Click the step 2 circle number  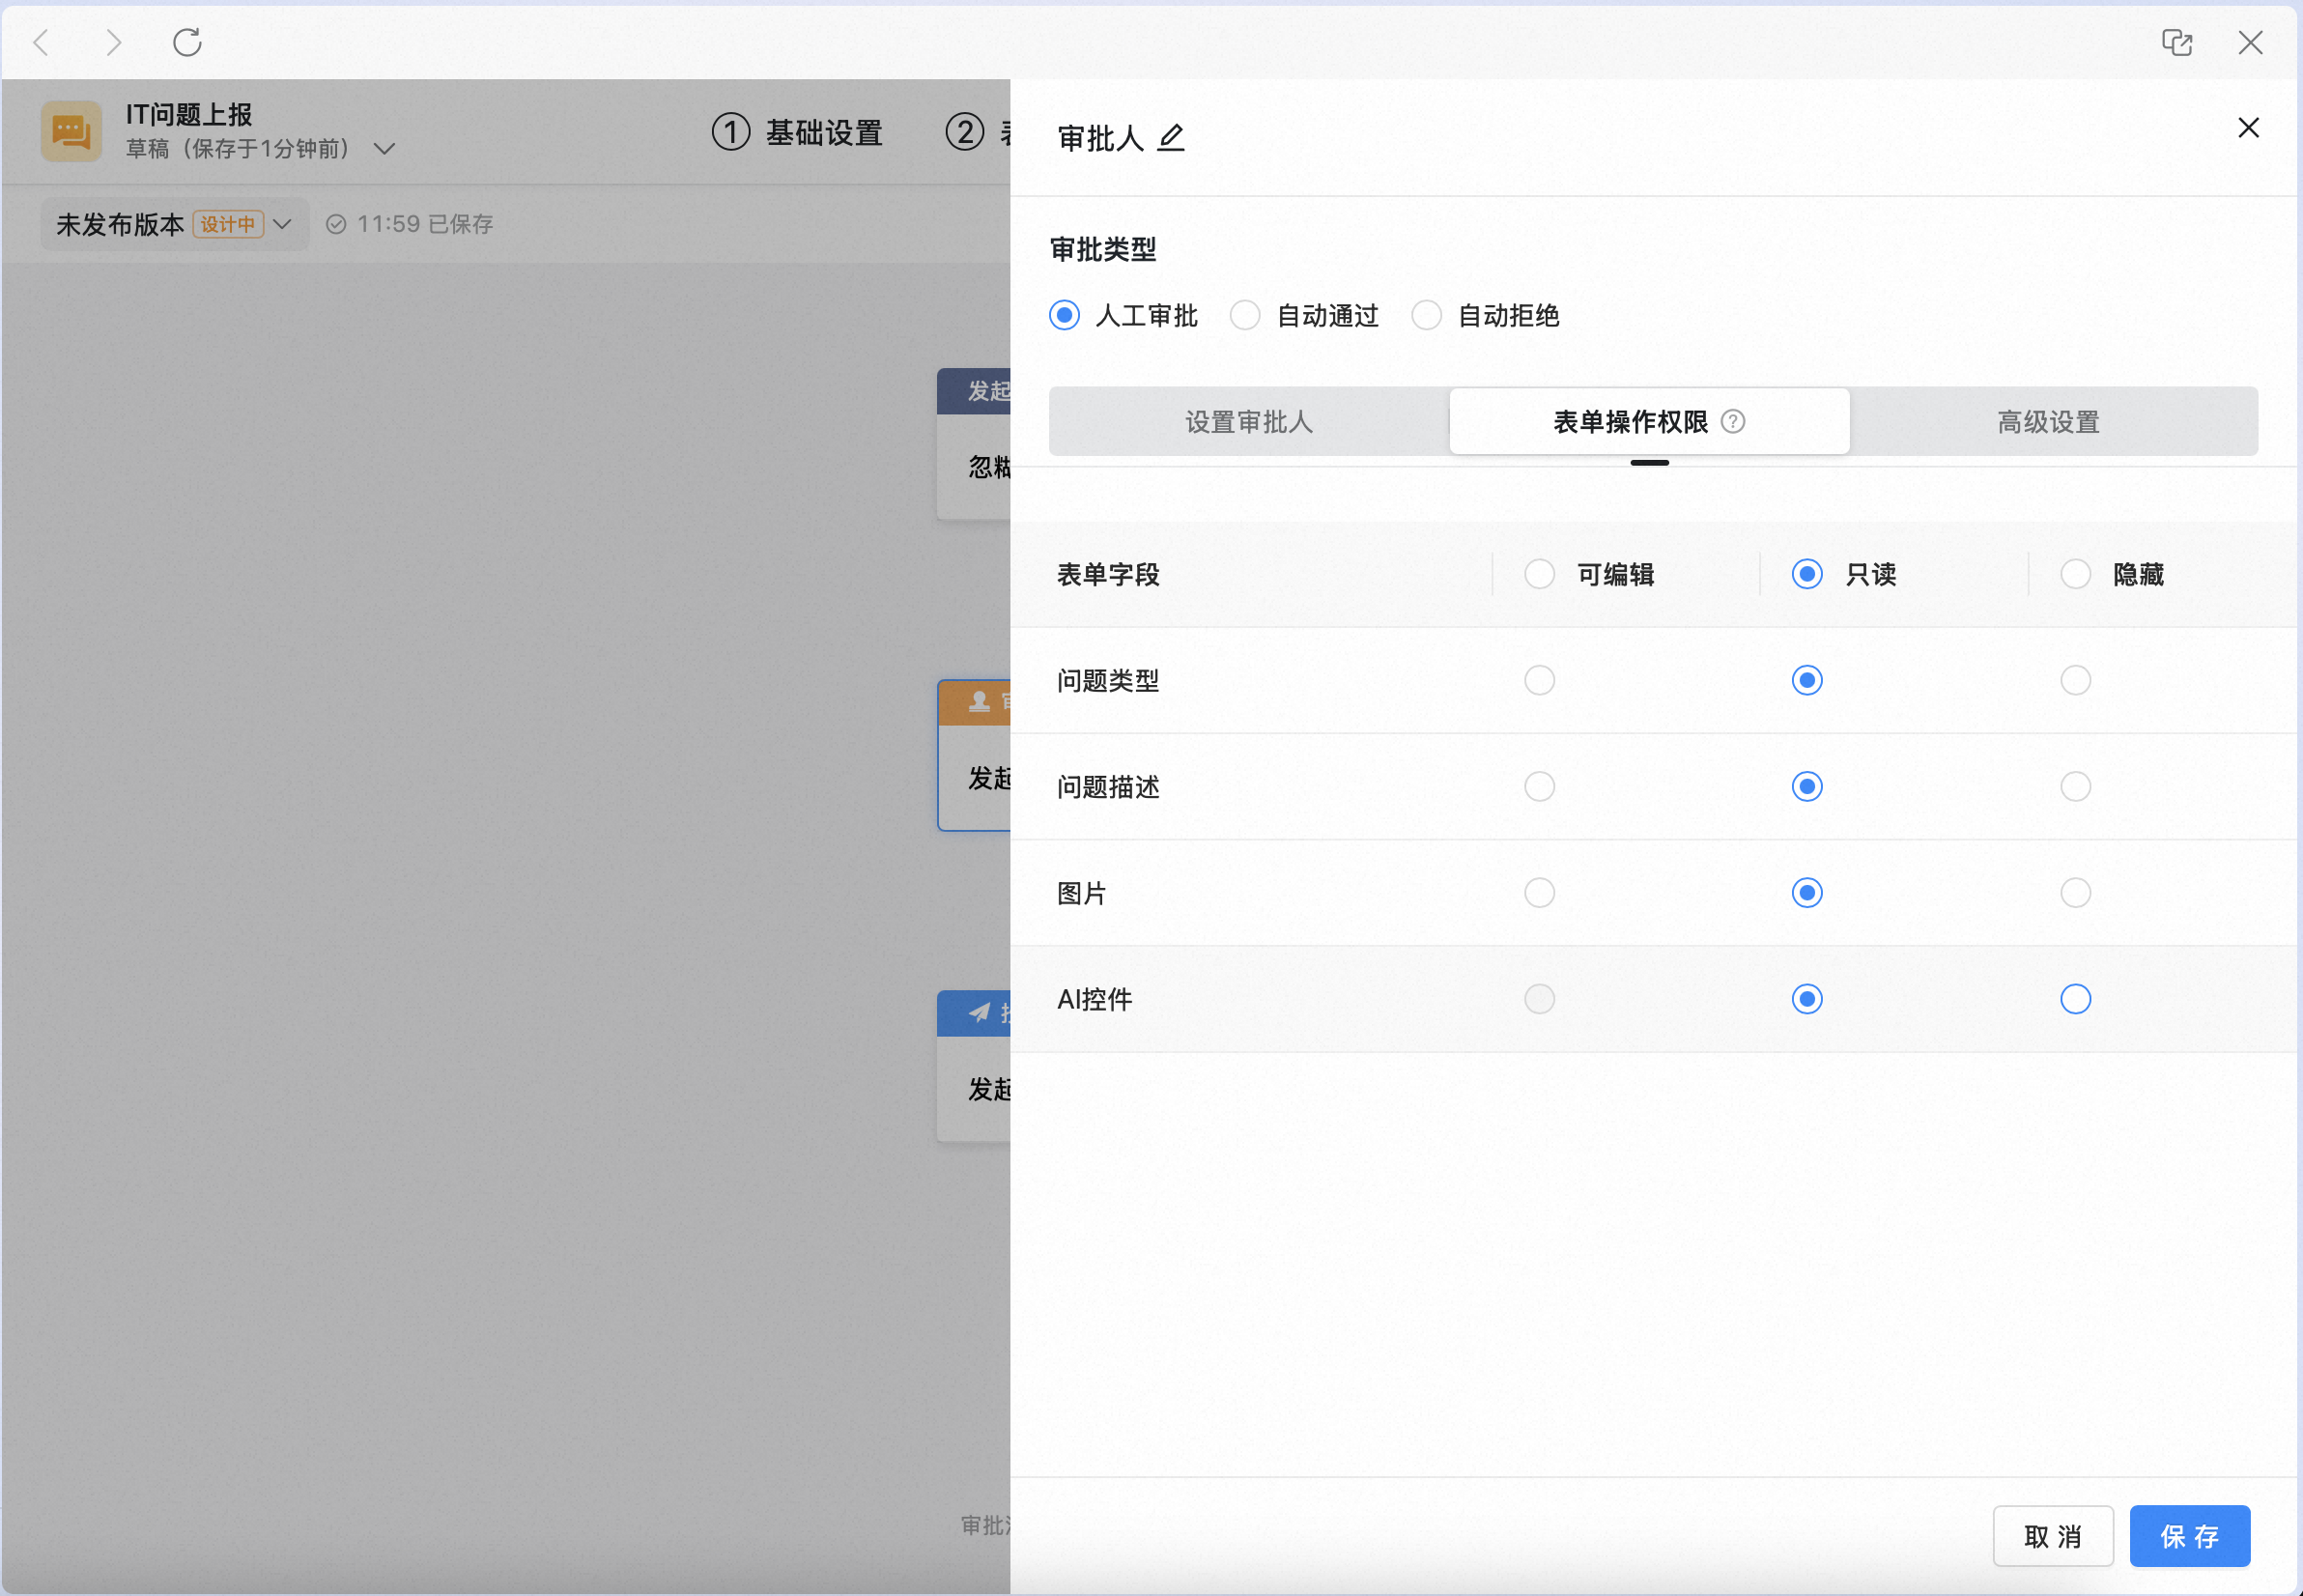tap(964, 132)
